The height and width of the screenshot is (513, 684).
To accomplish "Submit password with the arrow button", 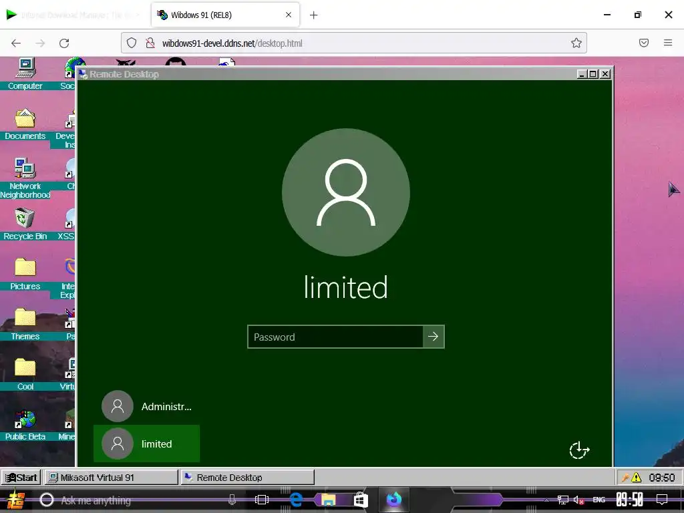I will point(433,337).
